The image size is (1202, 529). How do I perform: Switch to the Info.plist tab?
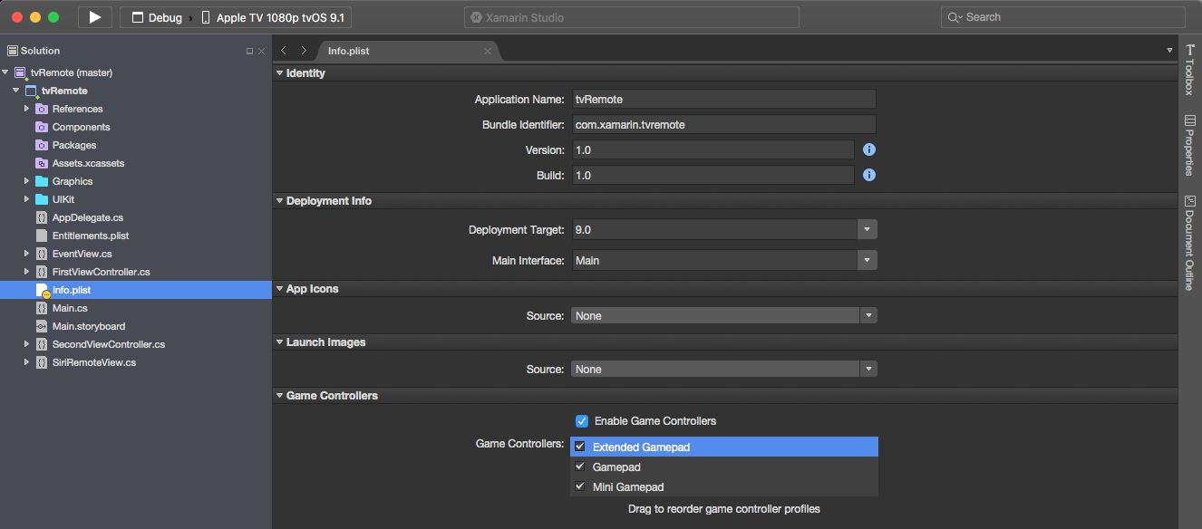click(x=348, y=51)
